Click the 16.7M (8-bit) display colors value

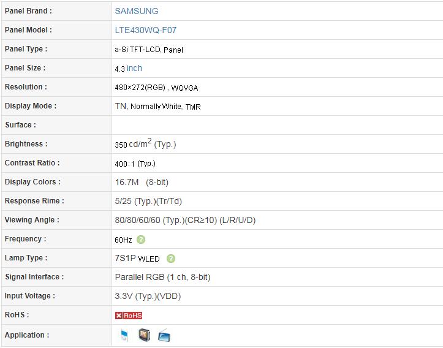(x=142, y=182)
